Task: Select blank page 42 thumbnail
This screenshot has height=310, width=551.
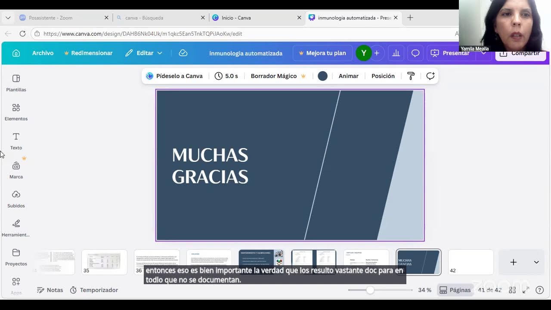Action: coord(471,262)
